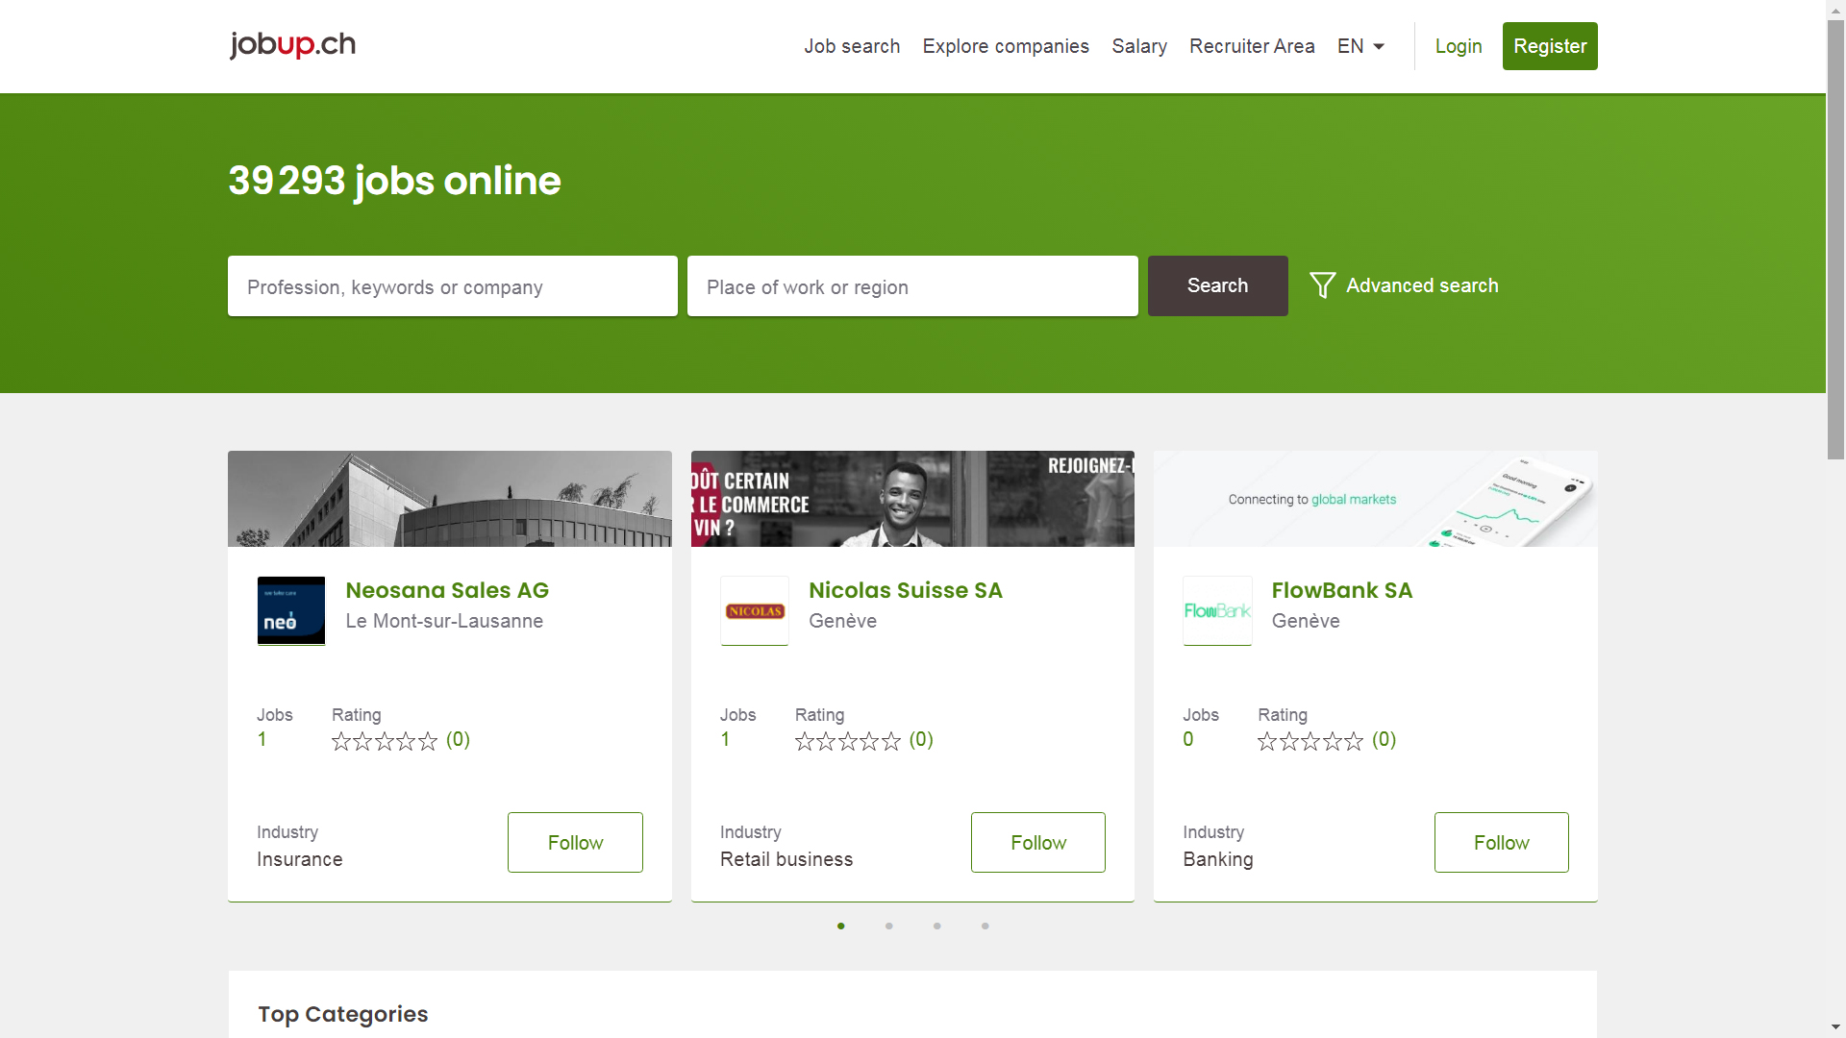Image resolution: width=1846 pixels, height=1038 pixels.
Task: Click FlowBank SA jobs count 0
Action: pyautogui.click(x=1188, y=740)
